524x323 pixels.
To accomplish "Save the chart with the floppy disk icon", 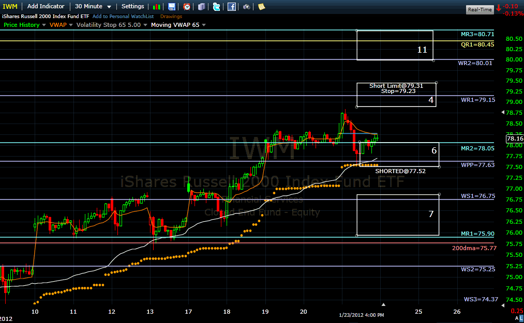I will pyautogui.click(x=171, y=7).
